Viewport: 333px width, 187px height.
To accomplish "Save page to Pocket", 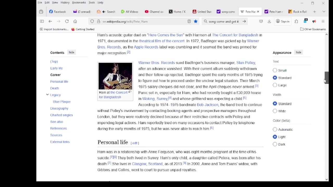I will tap(261, 21).
